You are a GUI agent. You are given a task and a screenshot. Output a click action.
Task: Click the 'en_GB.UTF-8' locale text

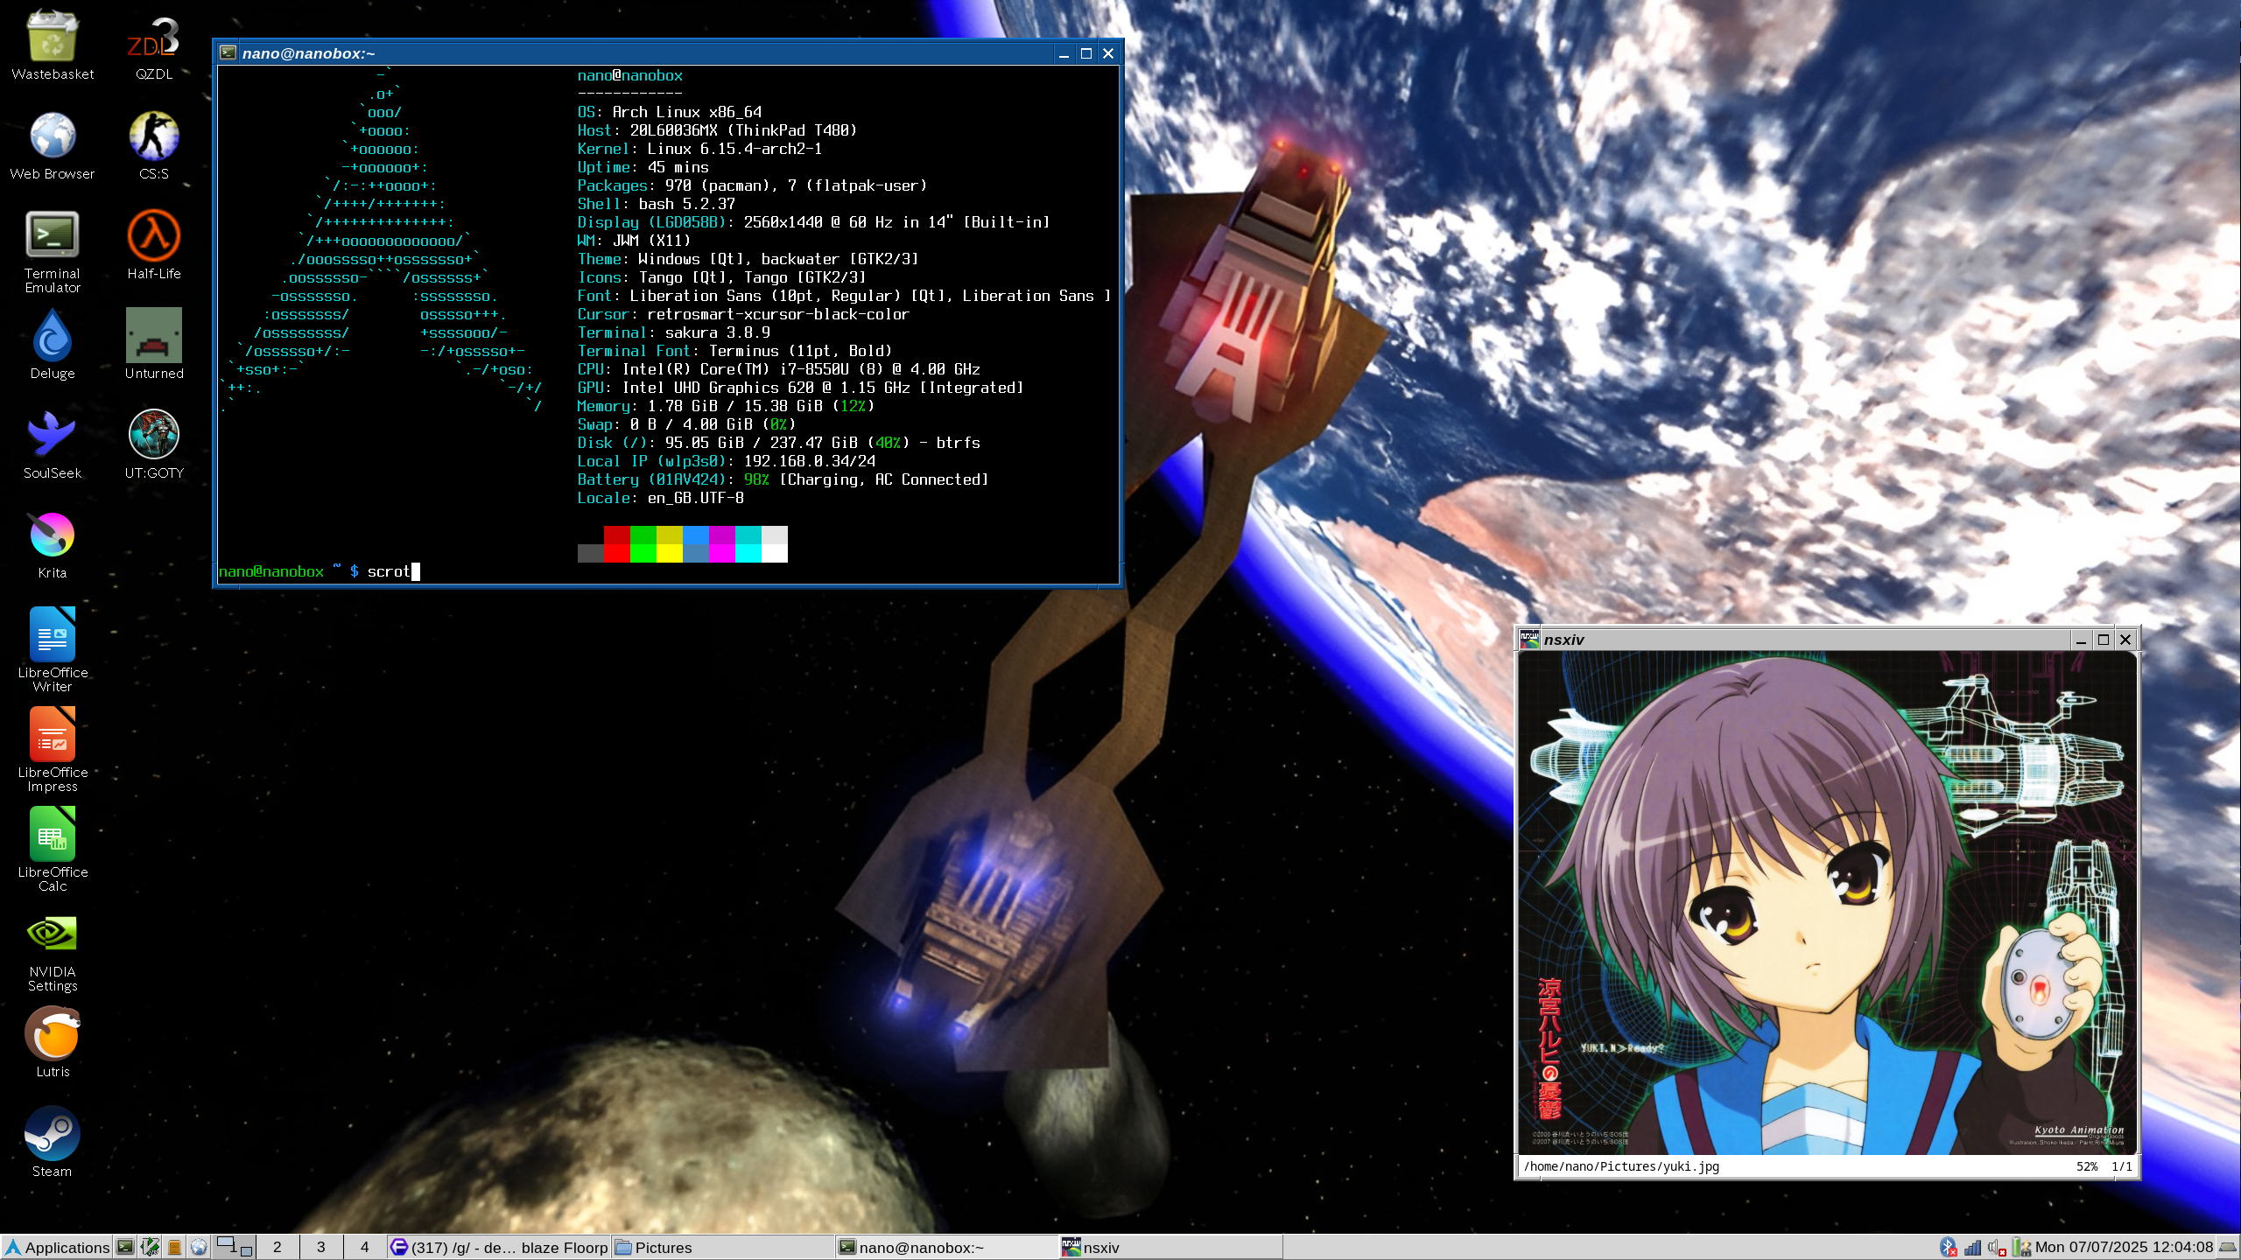point(696,498)
